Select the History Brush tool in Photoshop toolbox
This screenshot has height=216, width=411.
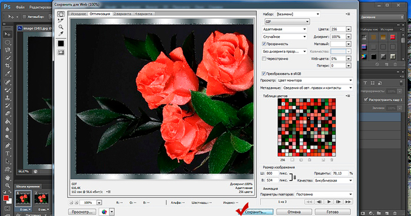[7, 106]
